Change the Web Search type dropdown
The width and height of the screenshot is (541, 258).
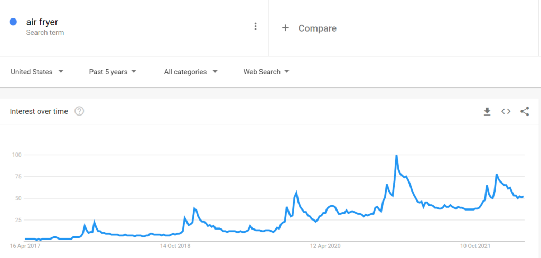coord(266,72)
